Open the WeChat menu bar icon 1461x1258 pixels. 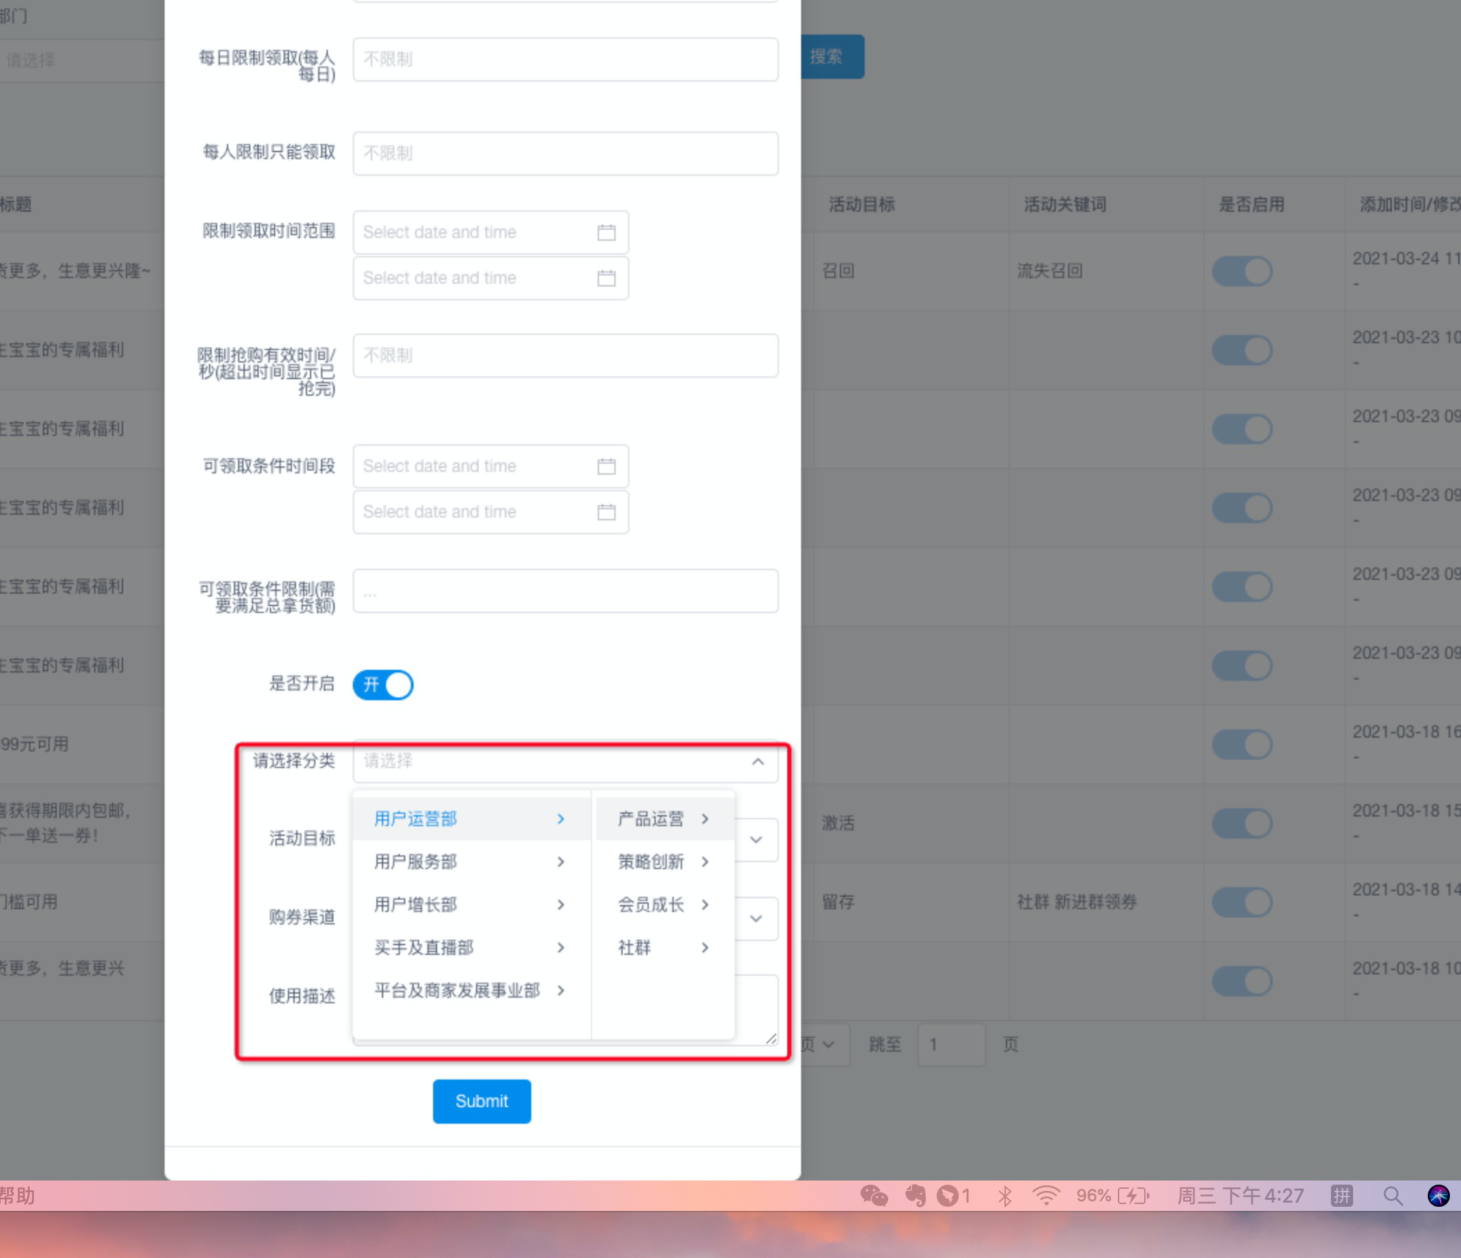874,1195
